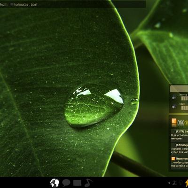Click the root disk usage bar

(185, 108)
